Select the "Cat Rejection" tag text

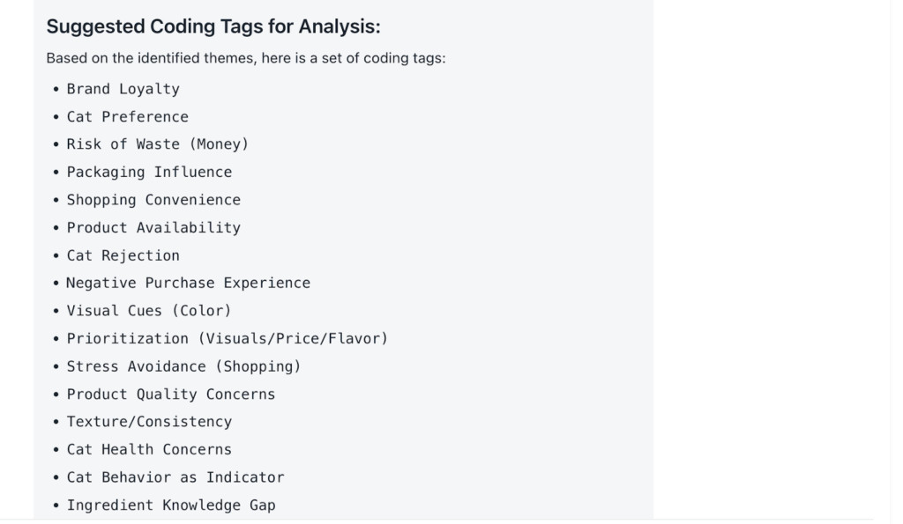[x=123, y=255]
